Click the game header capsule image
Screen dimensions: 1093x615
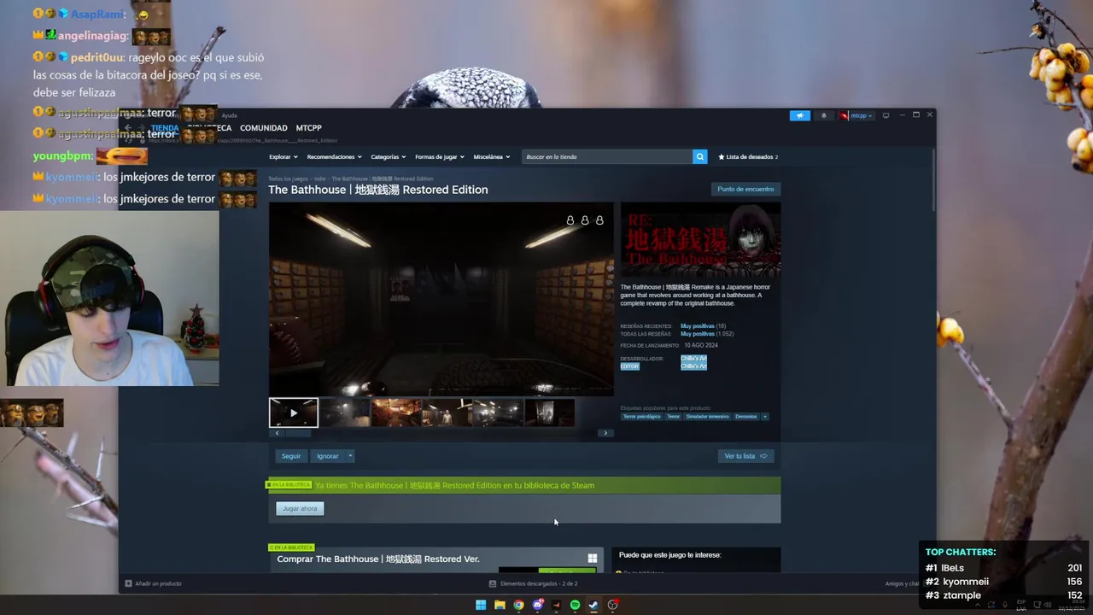click(700, 239)
